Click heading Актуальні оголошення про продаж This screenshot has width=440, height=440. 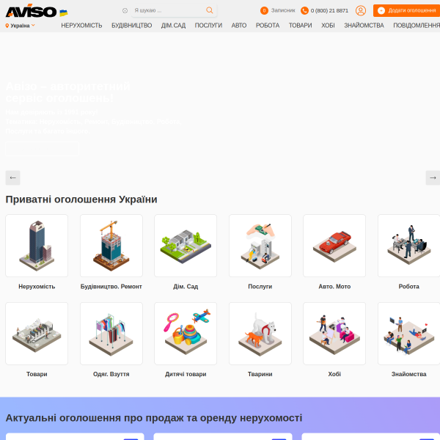point(154,418)
